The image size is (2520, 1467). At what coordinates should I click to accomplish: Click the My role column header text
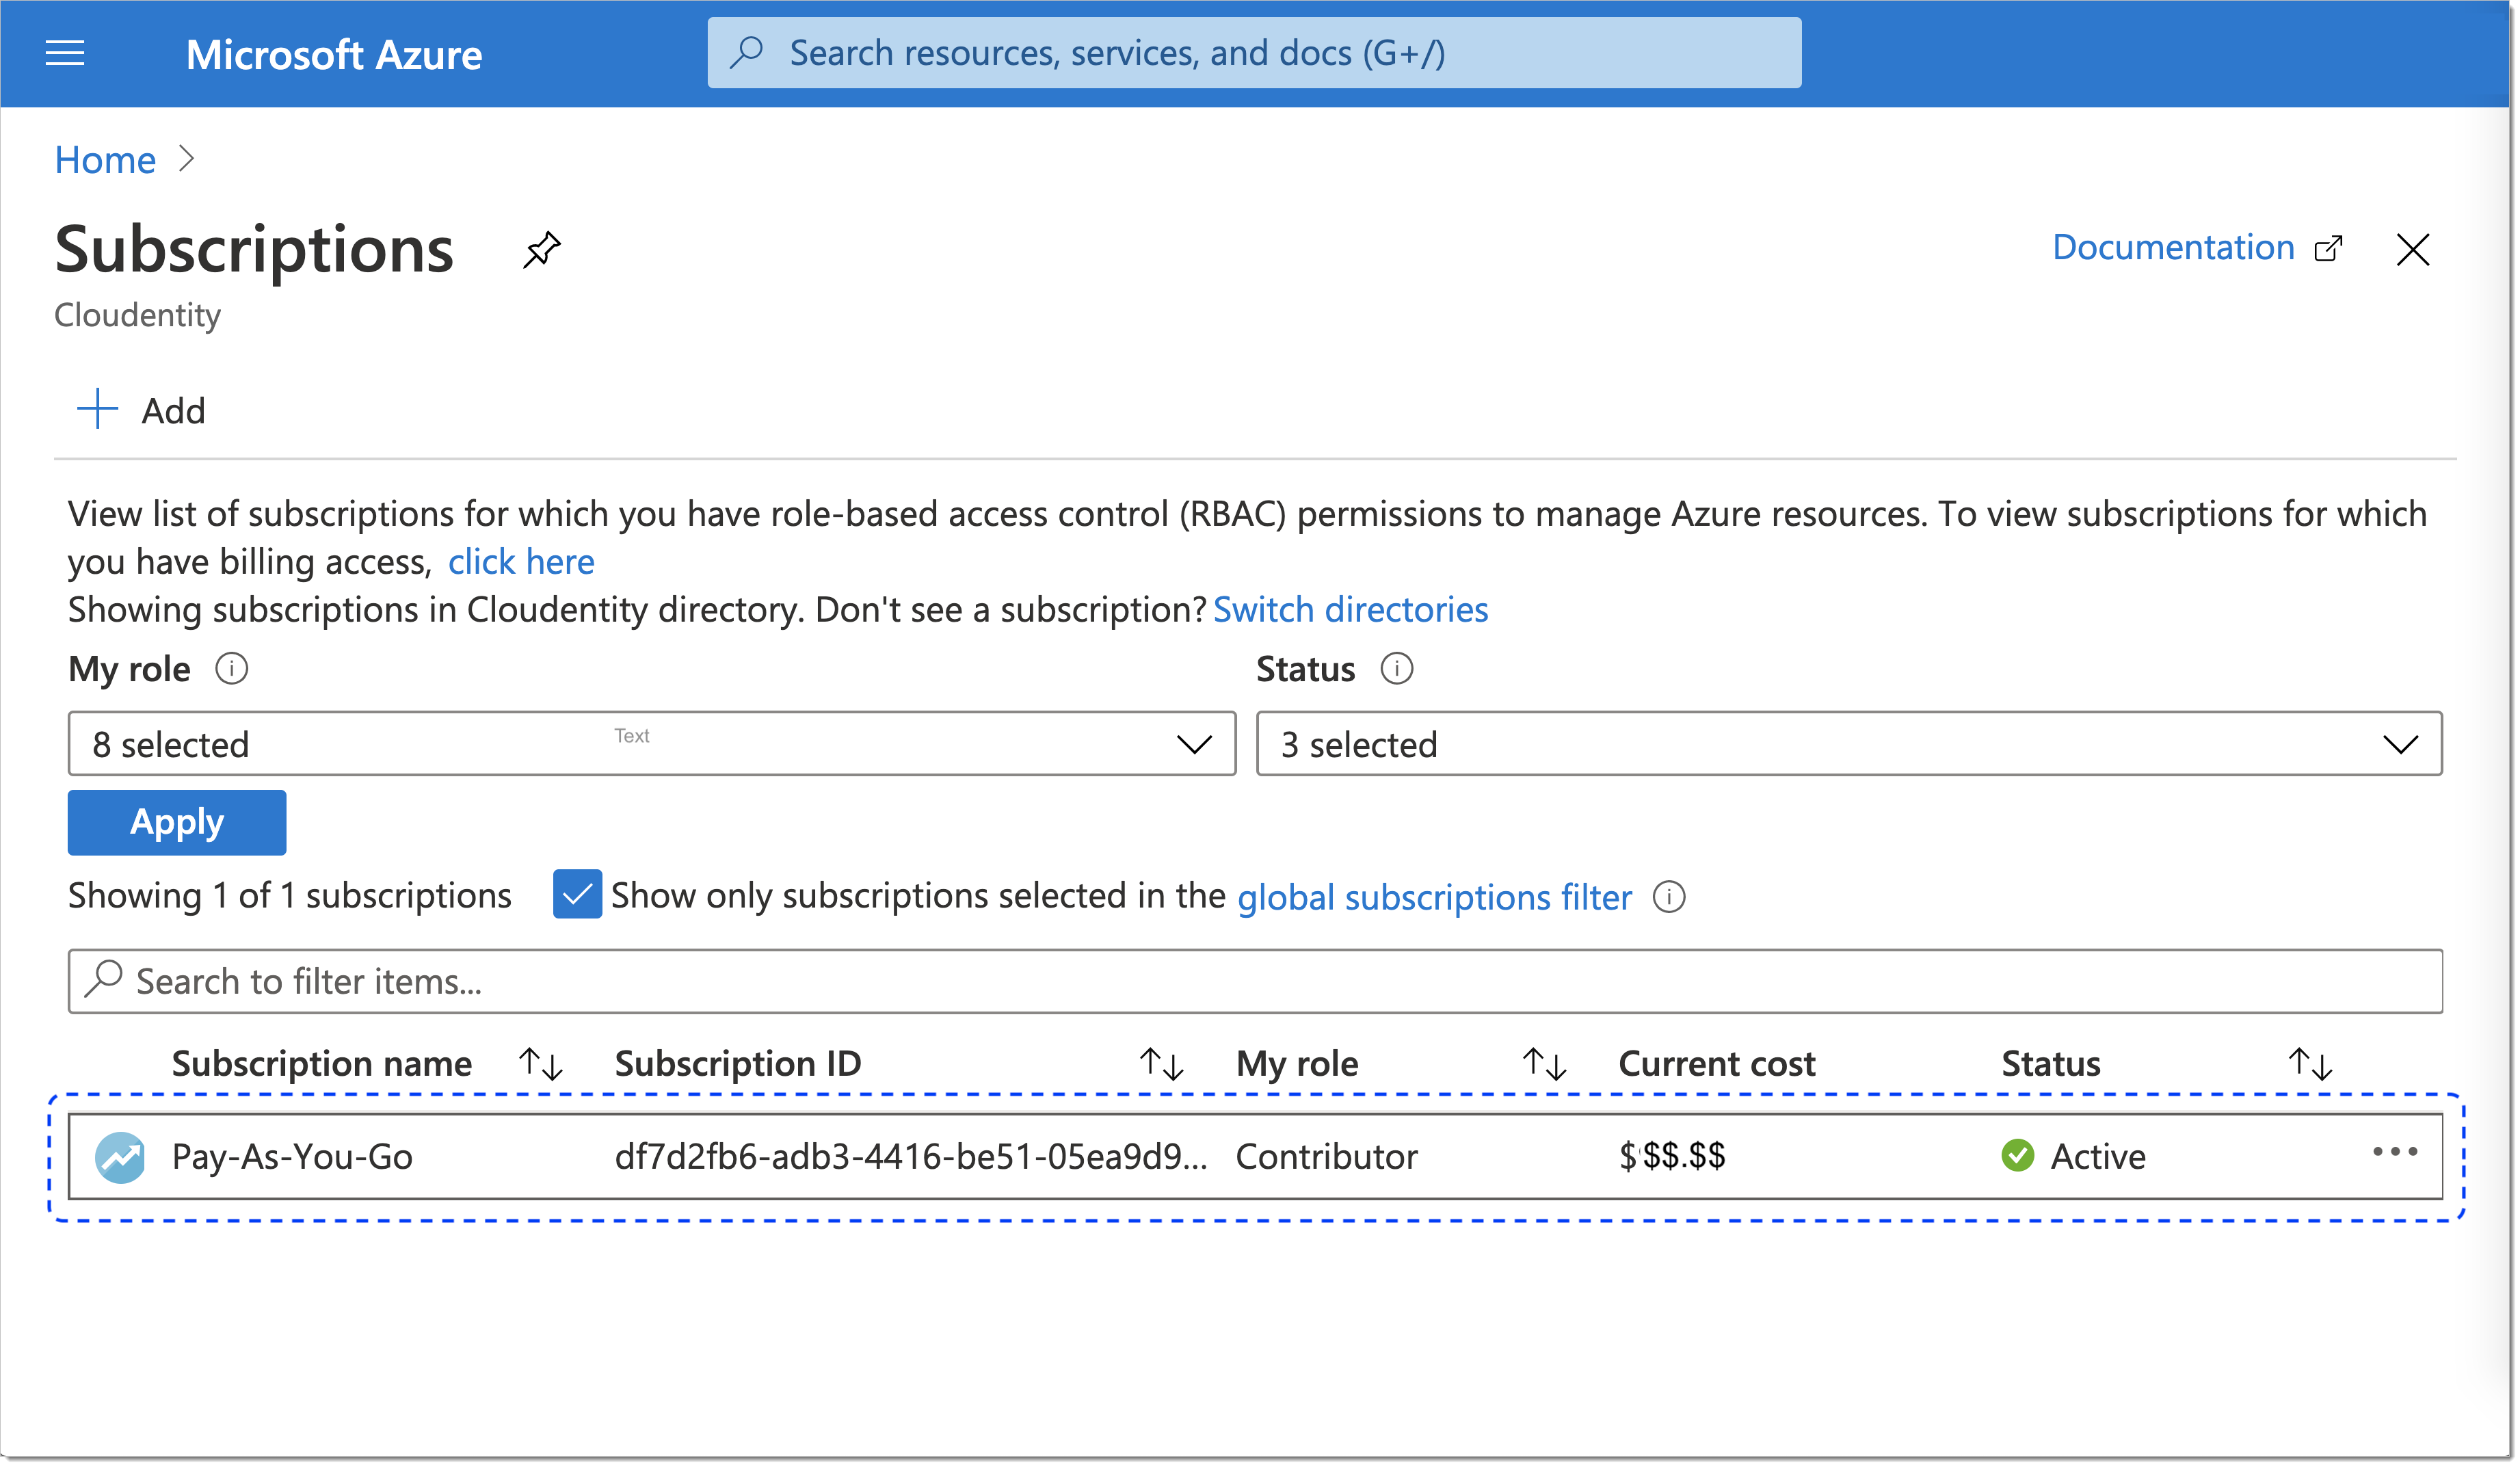coord(1297,1064)
